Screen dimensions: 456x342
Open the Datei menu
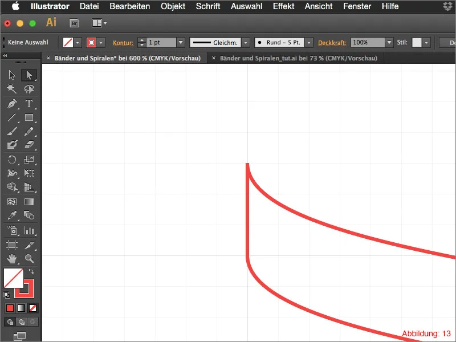(x=89, y=6)
